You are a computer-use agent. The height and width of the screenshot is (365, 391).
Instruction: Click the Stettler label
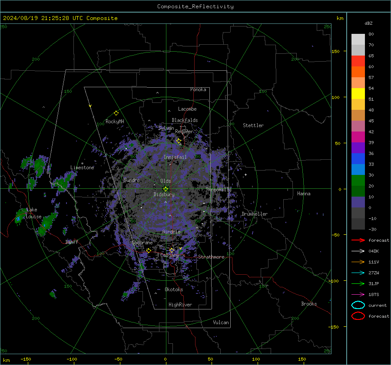click(253, 125)
